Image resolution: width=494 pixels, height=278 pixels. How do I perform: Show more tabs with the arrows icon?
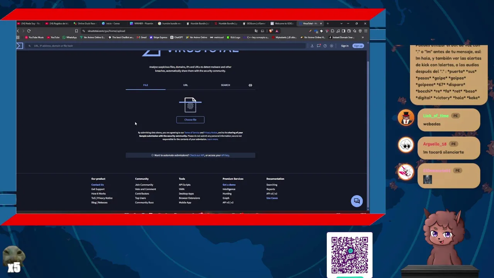[x=250, y=85]
